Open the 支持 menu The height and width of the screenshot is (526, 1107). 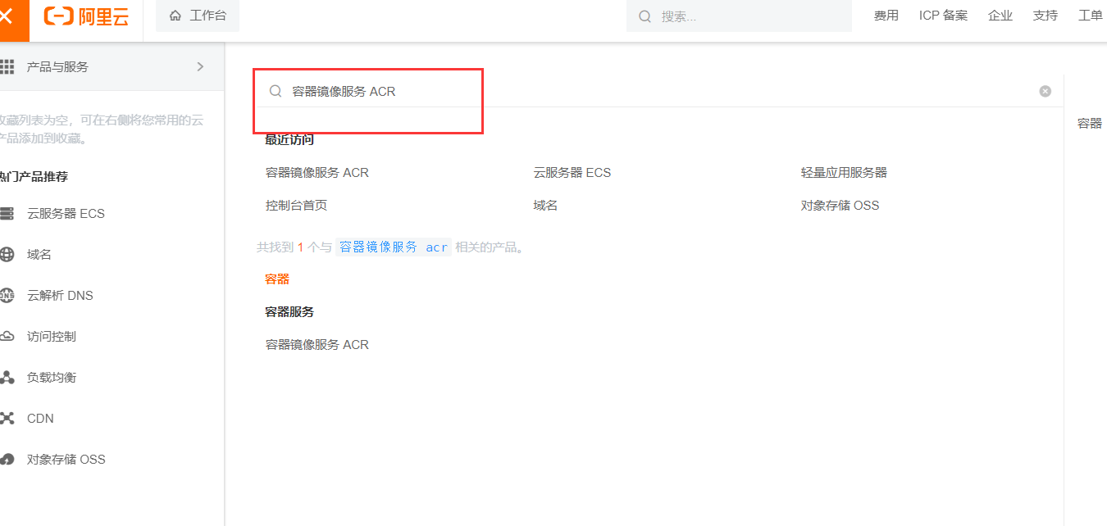tap(1045, 16)
